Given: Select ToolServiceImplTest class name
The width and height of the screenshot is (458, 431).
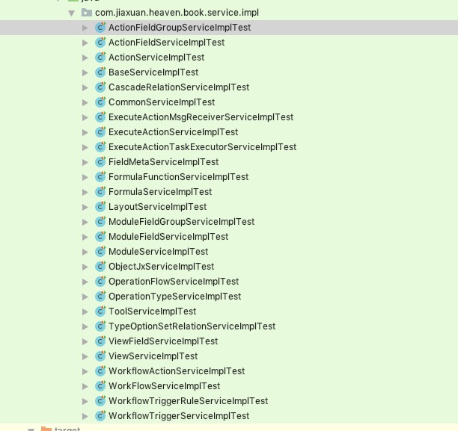Looking at the screenshot, I should pos(153,311).
